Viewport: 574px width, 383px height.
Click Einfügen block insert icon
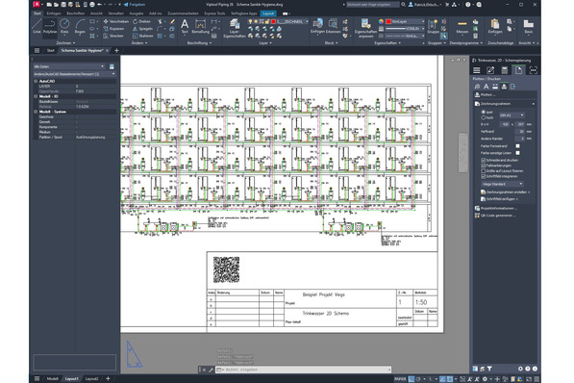[317, 26]
